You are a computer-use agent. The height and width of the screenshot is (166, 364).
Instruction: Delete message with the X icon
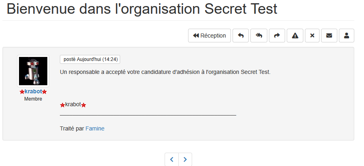312,36
